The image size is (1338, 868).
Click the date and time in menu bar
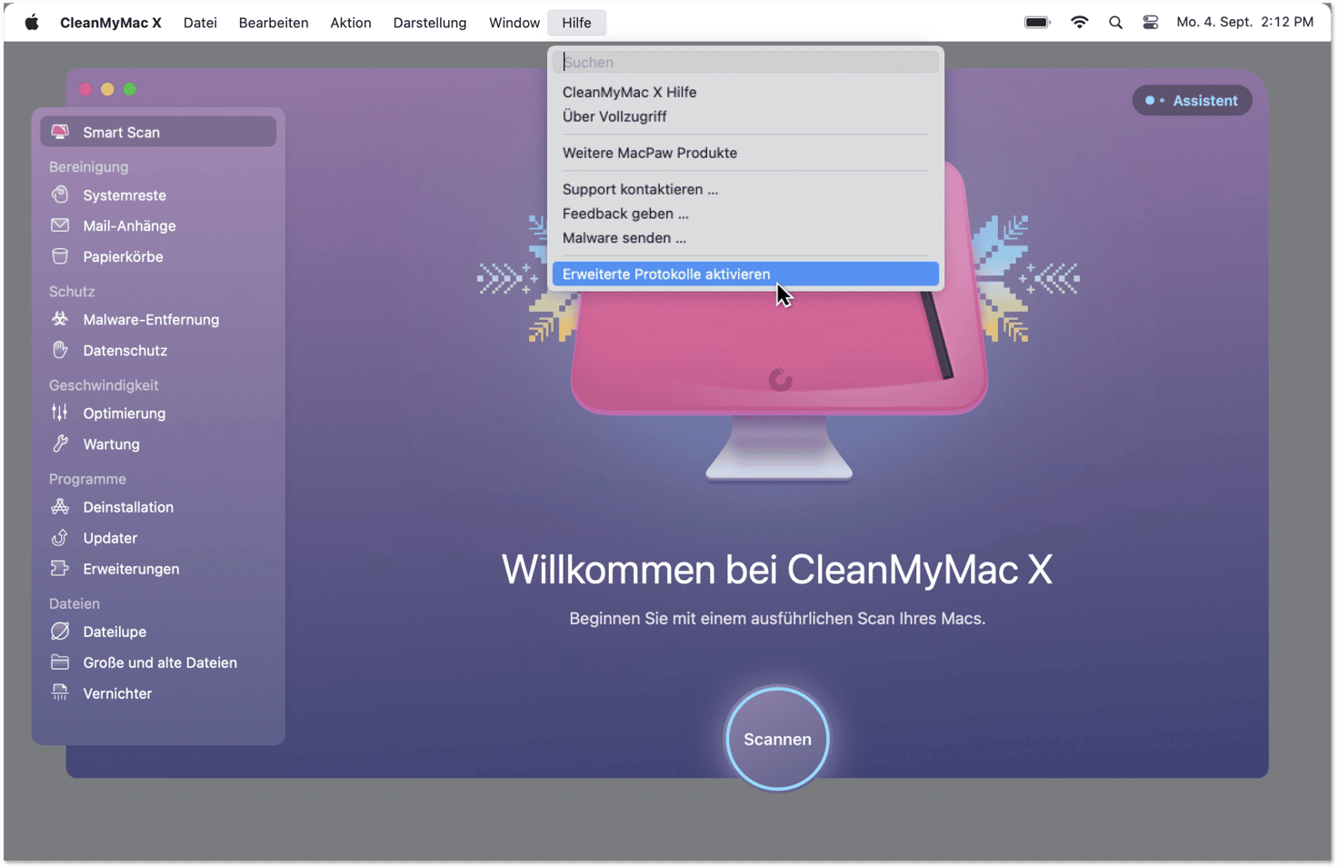[x=1244, y=22]
